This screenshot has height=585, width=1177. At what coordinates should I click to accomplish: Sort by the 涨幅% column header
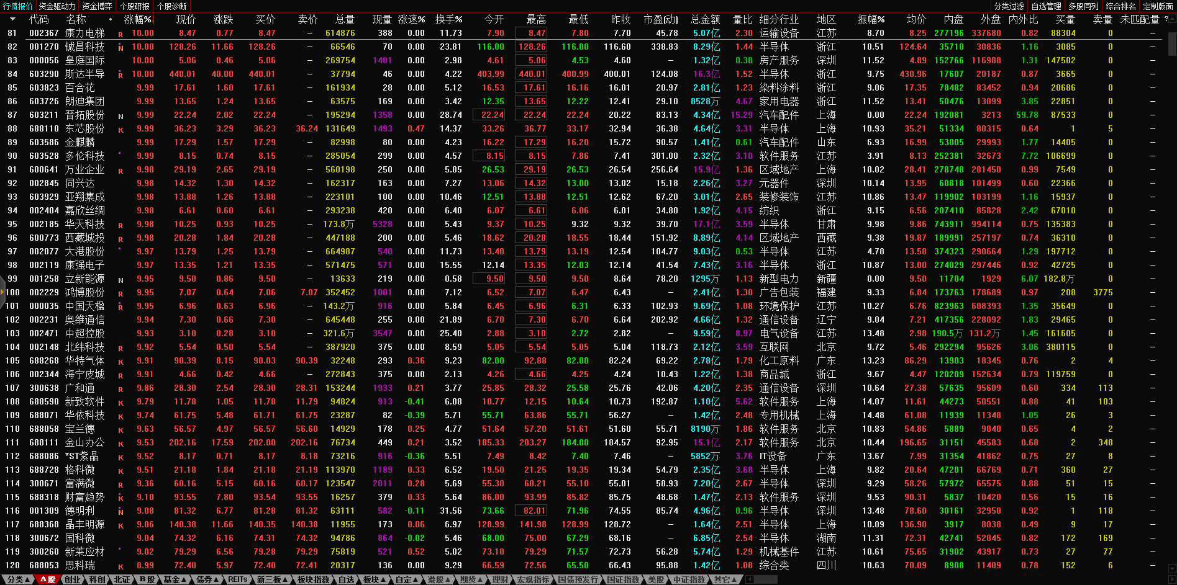coord(138,20)
